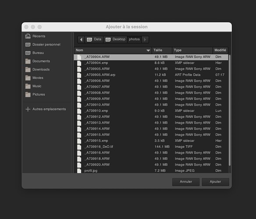This screenshot has height=219, width=256.
Task: Open the Pictures folder shortcut
Action: pos(35,94)
